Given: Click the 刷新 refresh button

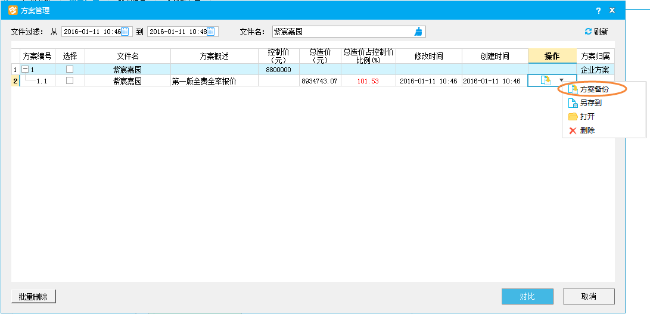Looking at the screenshot, I should pos(596,32).
